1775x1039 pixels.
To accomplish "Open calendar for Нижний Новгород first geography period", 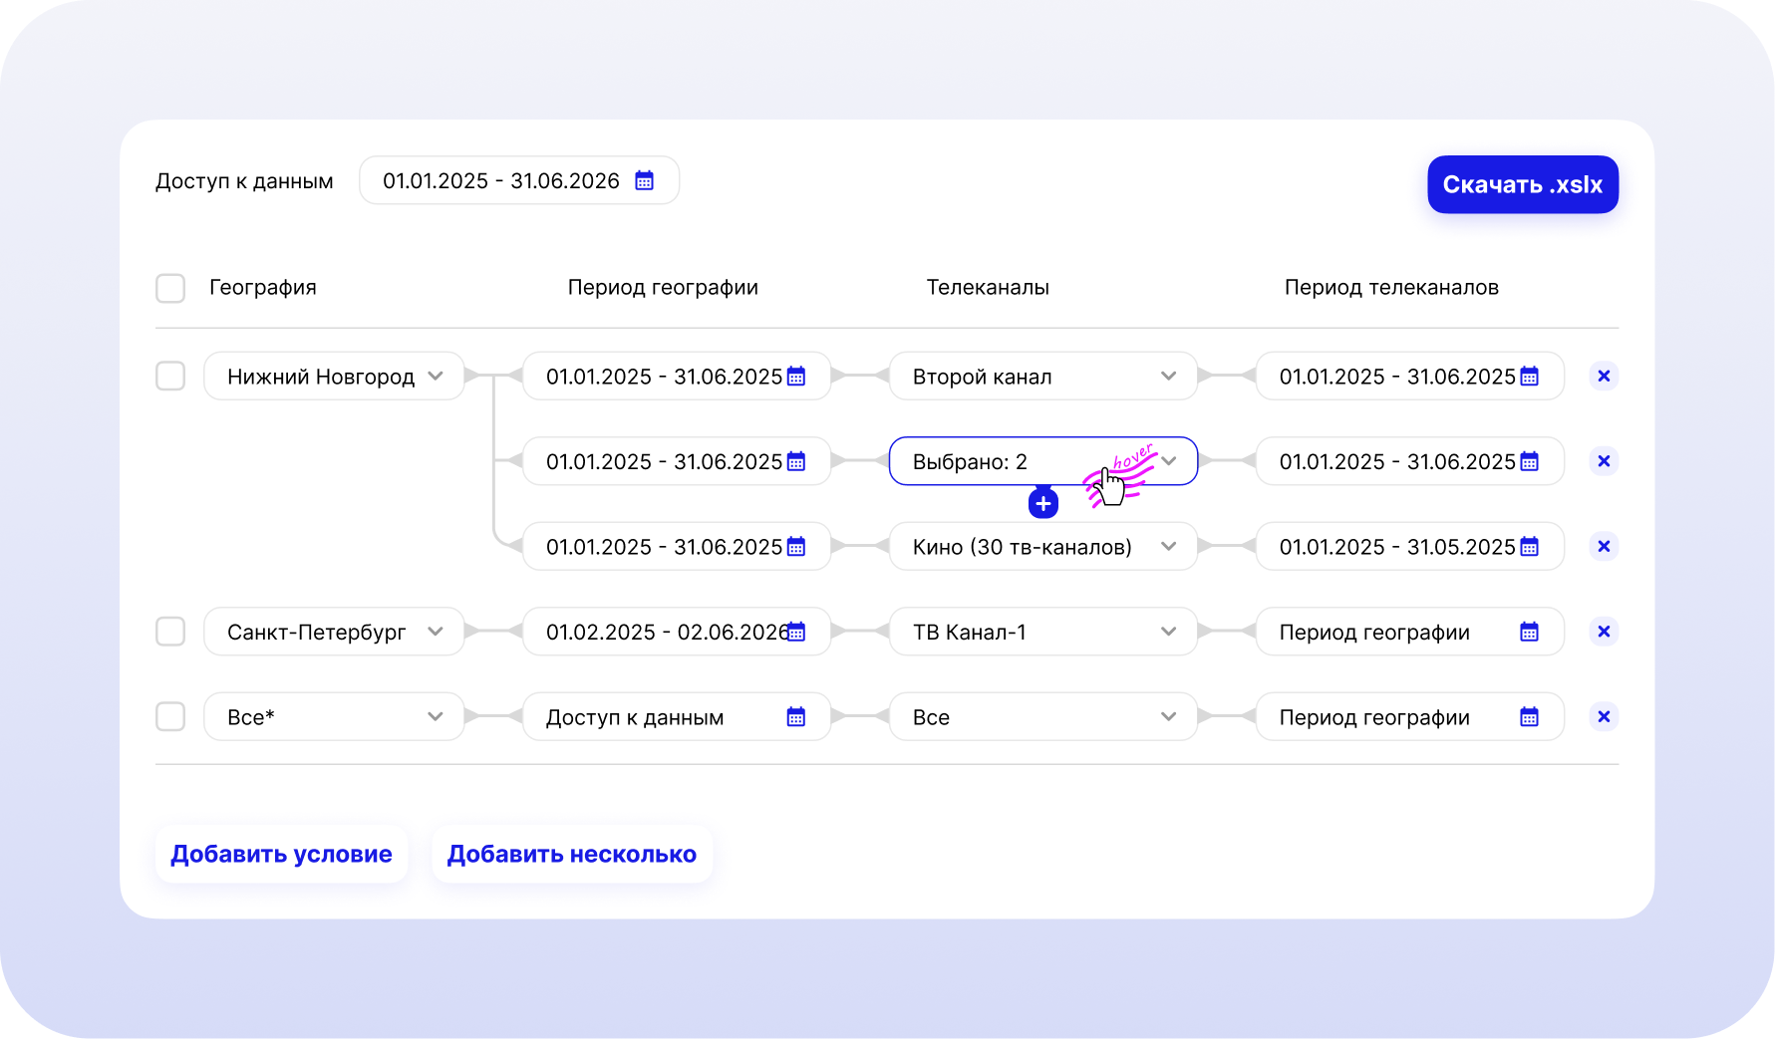I will tap(794, 376).
